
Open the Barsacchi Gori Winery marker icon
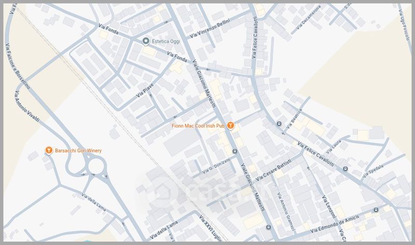[48, 150]
